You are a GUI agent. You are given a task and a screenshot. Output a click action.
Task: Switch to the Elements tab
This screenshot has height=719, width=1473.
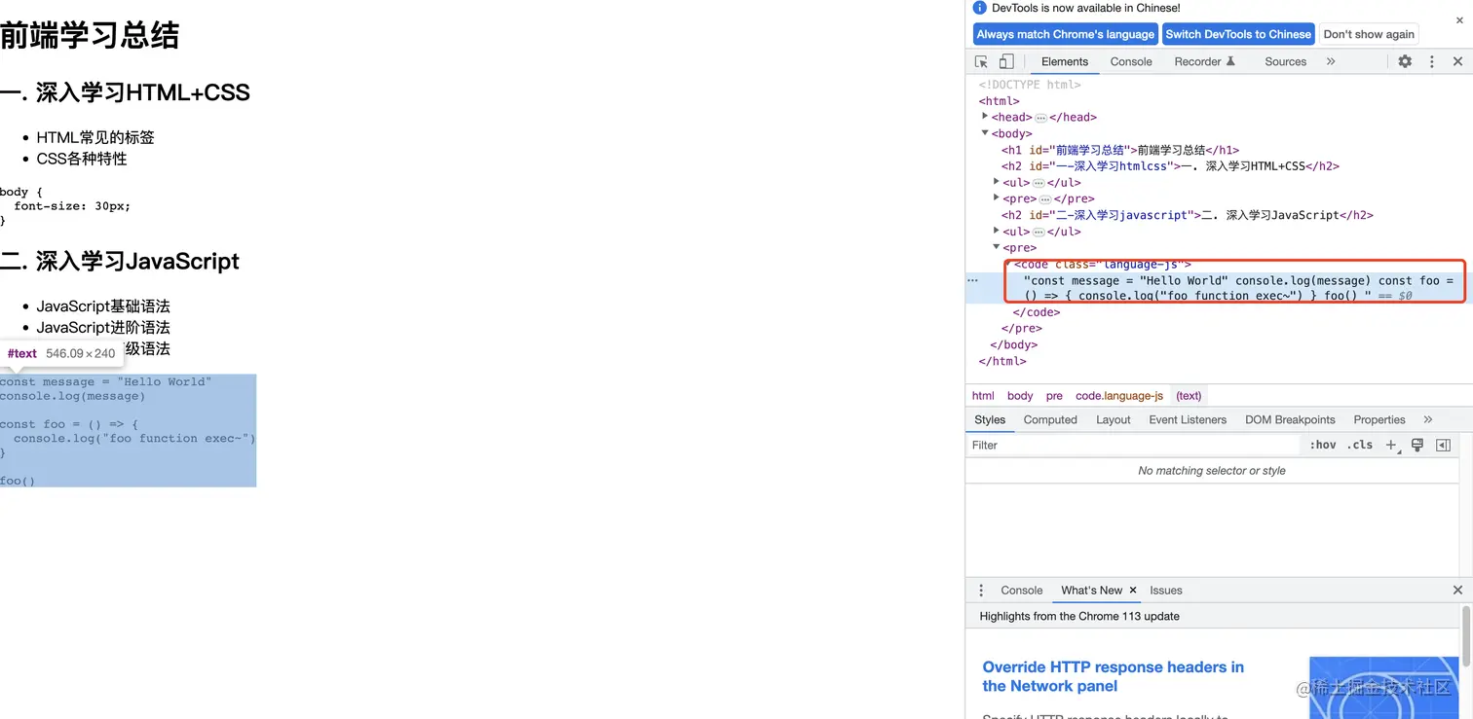coord(1065,61)
